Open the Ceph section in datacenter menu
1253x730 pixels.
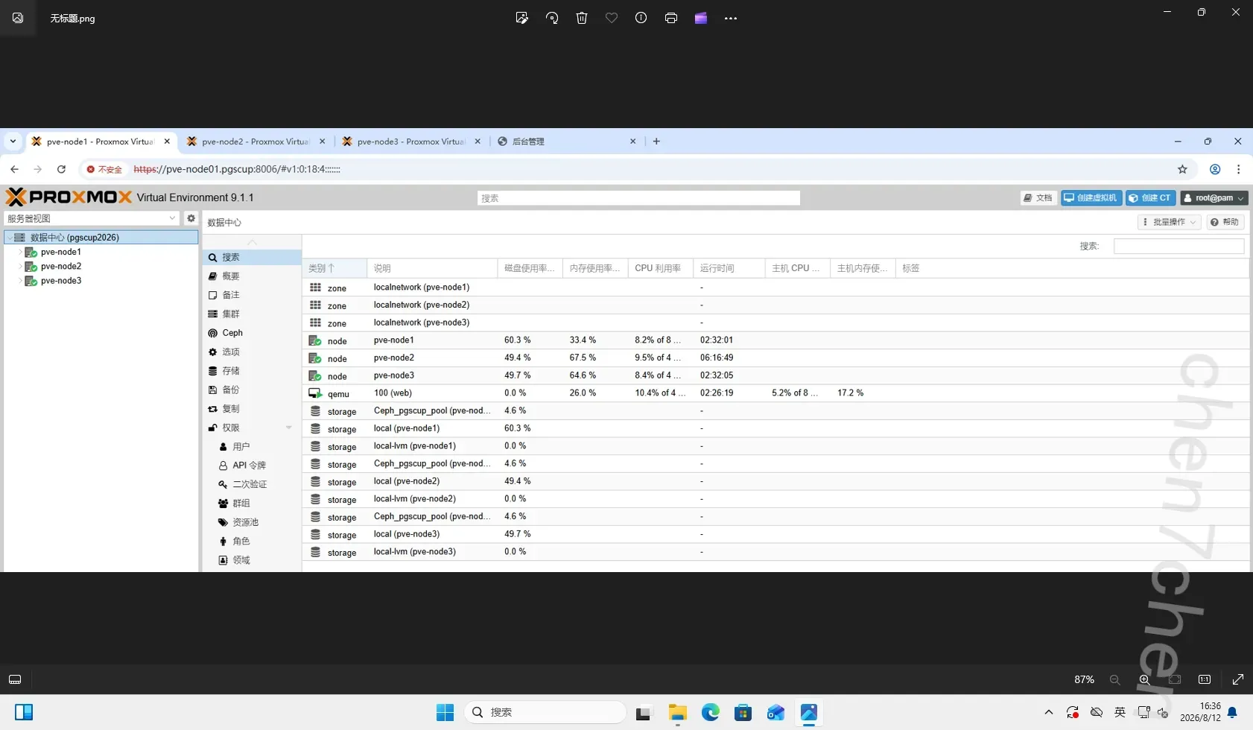[x=252, y=333]
